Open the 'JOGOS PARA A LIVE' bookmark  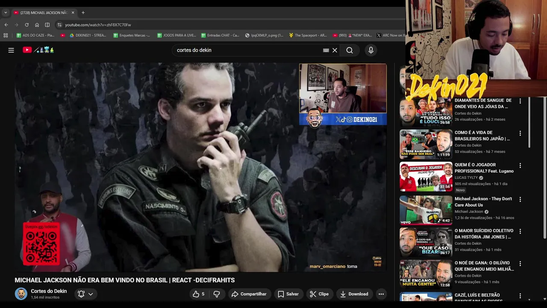pos(176,36)
